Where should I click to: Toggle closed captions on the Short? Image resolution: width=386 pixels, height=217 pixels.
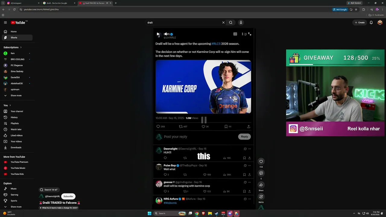235,34
